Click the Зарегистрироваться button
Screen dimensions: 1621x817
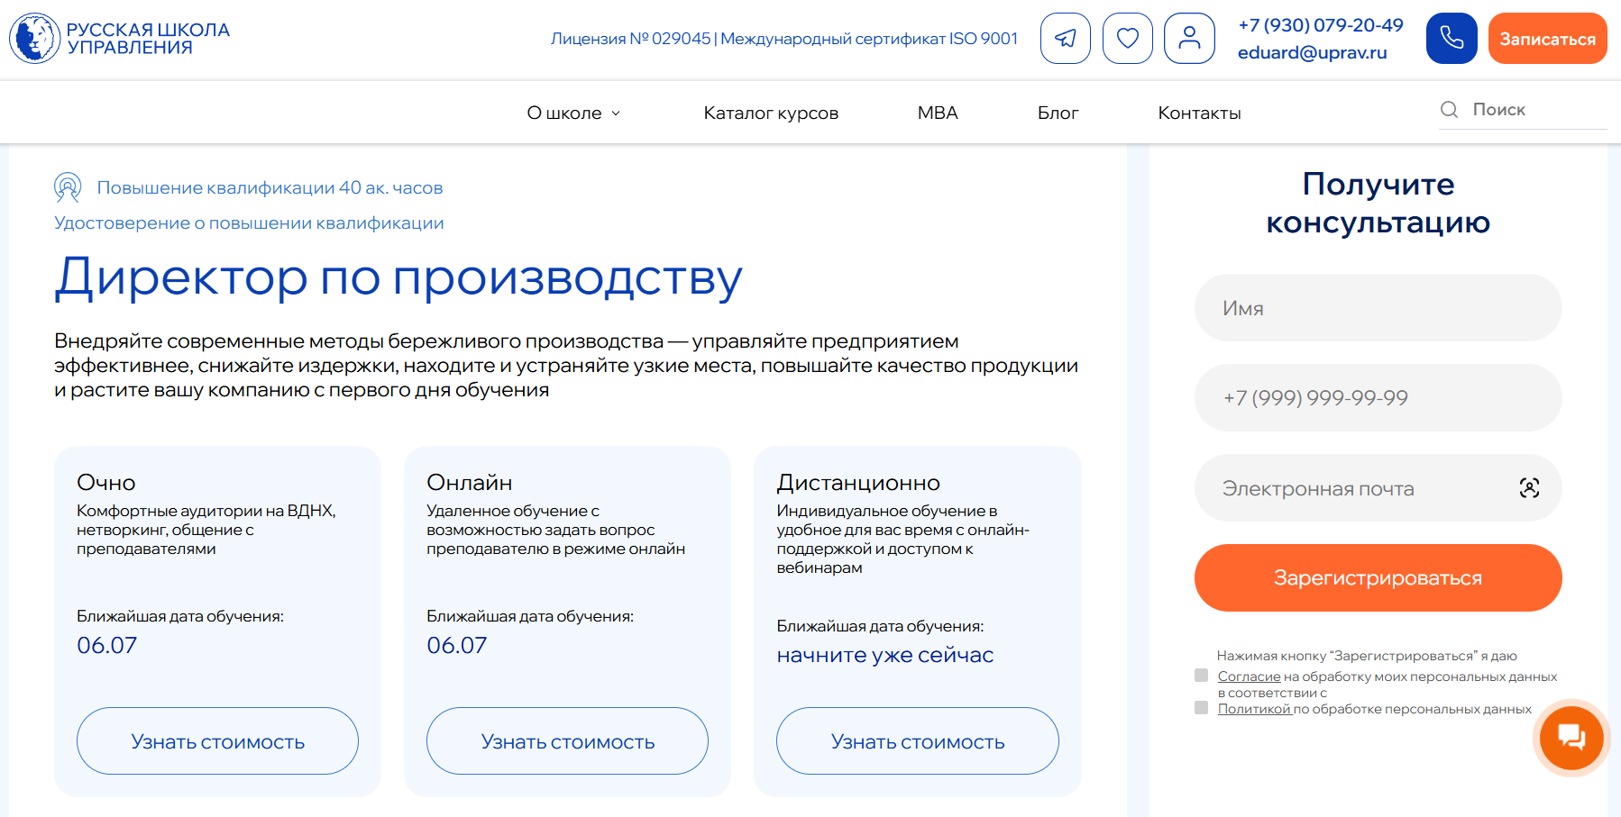[1378, 577]
